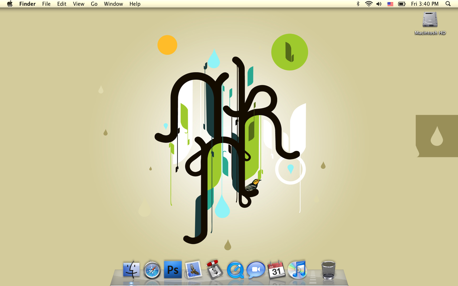Open Photoshop in the Dock
Image resolution: width=458 pixels, height=286 pixels.
click(173, 270)
